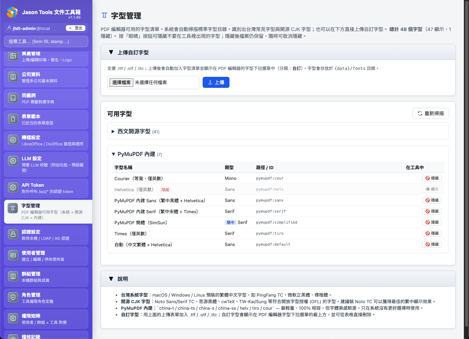The image size is (469, 339).
Task: Select the 權限矩陣 permissions matrix icon
Action: (x=13, y=318)
